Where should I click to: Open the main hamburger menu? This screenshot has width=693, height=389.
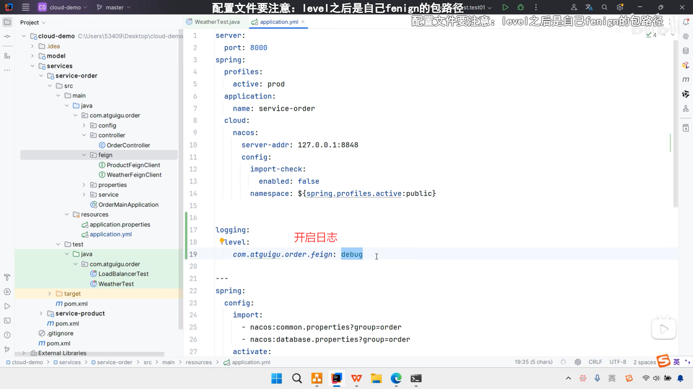coord(25,7)
